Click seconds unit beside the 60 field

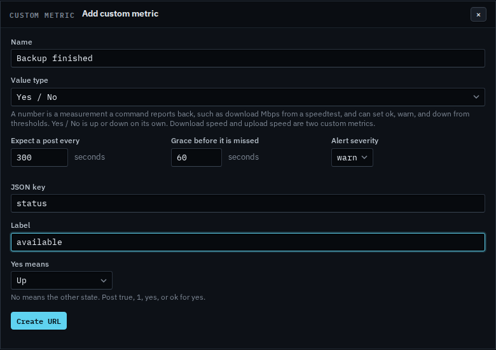click(244, 157)
